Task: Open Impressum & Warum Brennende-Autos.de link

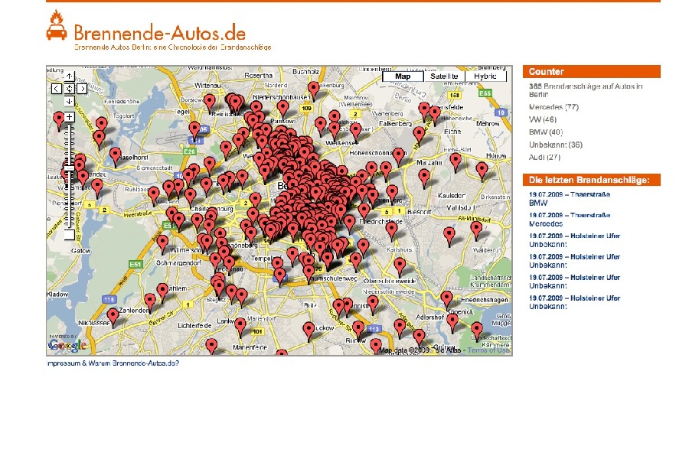Action: pyautogui.click(x=113, y=363)
